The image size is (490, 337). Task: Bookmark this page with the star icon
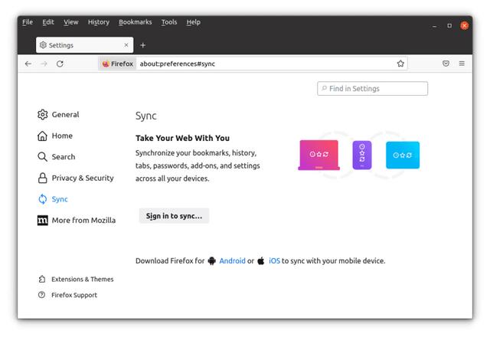click(x=400, y=64)
